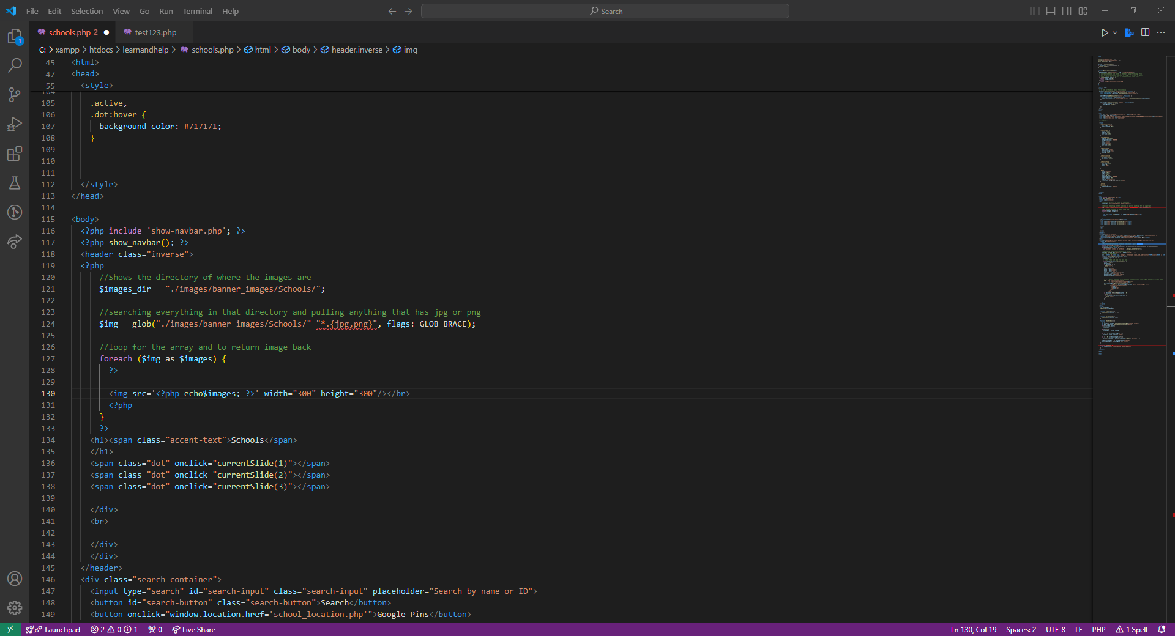Open the Git graph clock icon view

15,212
